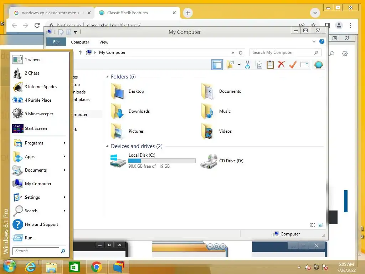Click the Paste clipboard icon
This screenshot has width=365, height=274.
(270, 65)
